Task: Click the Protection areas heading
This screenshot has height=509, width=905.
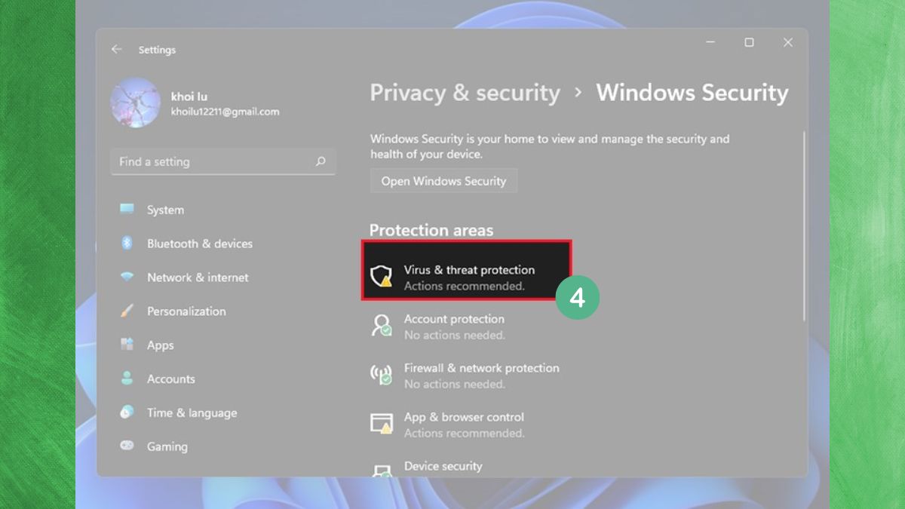Action: (431, 230)
